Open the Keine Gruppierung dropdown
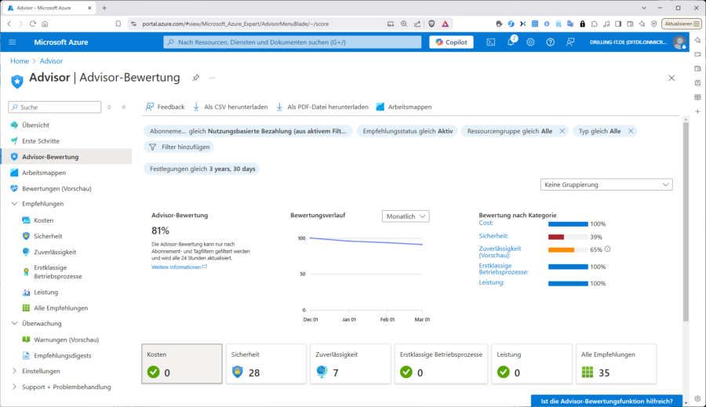Viewport: 706px width, 407px height. tap(606, 184)
